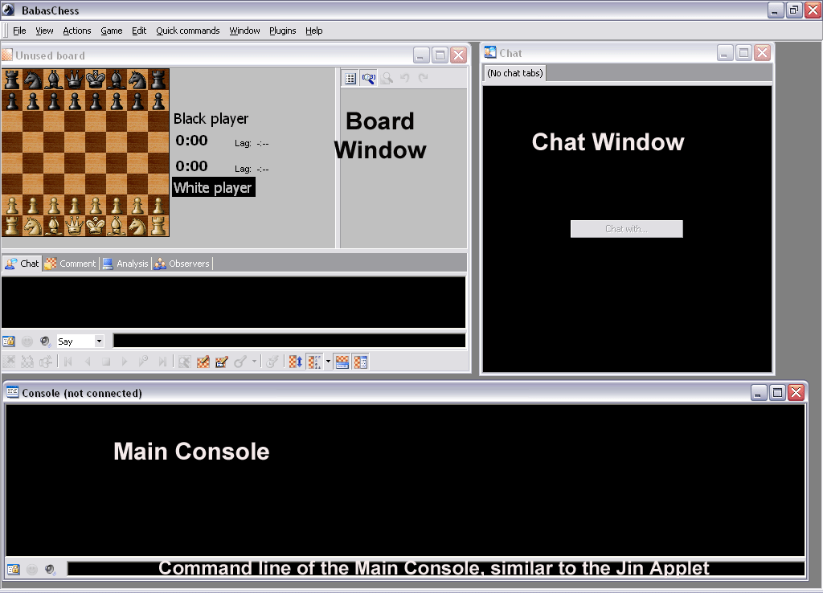The height and width of the screenshot is (593, 823).
Task: Open the Actions menu
Action: pyautogui.click(x=76, y=31)
